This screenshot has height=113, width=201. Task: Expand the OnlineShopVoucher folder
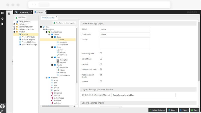pyautogui.click(x=14, y=29)
